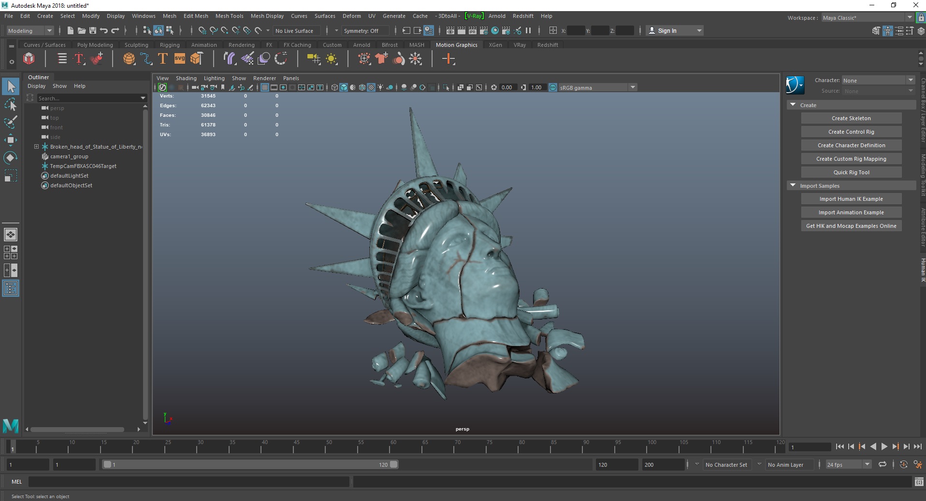
Task: Open the Outliner Display menu
Action: pos(36,86)
